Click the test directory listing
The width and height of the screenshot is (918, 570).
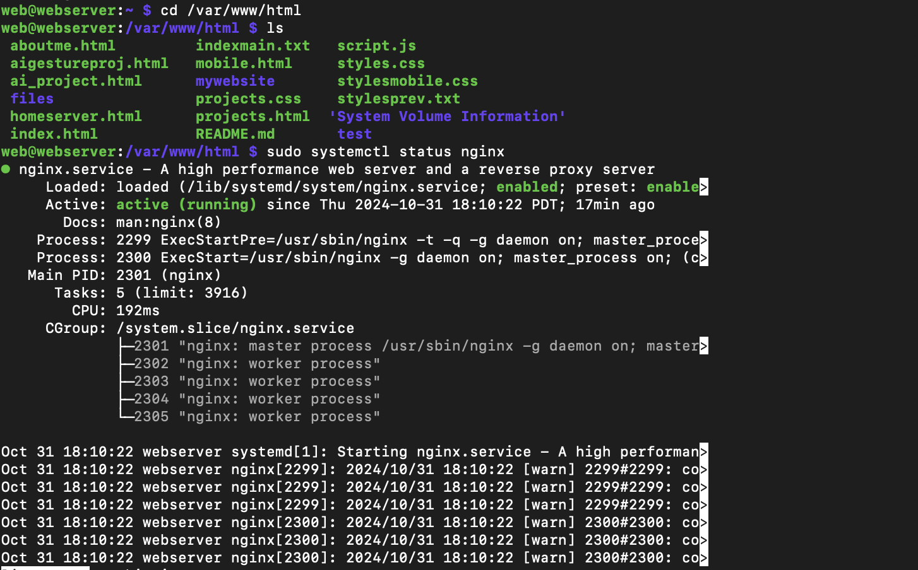pyautogui.click(x=354, y=134)
